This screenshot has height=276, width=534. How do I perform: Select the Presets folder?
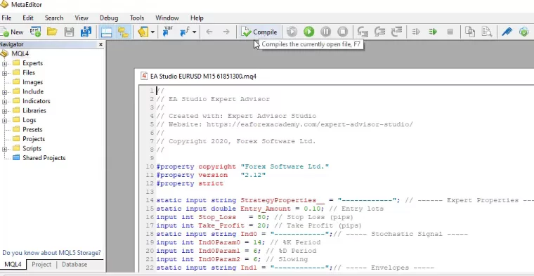tap(32, 129)
